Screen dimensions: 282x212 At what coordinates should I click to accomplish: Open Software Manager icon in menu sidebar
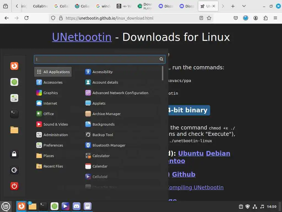14,82
